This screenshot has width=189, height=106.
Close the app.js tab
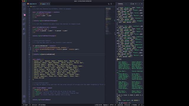pos(49,4)
